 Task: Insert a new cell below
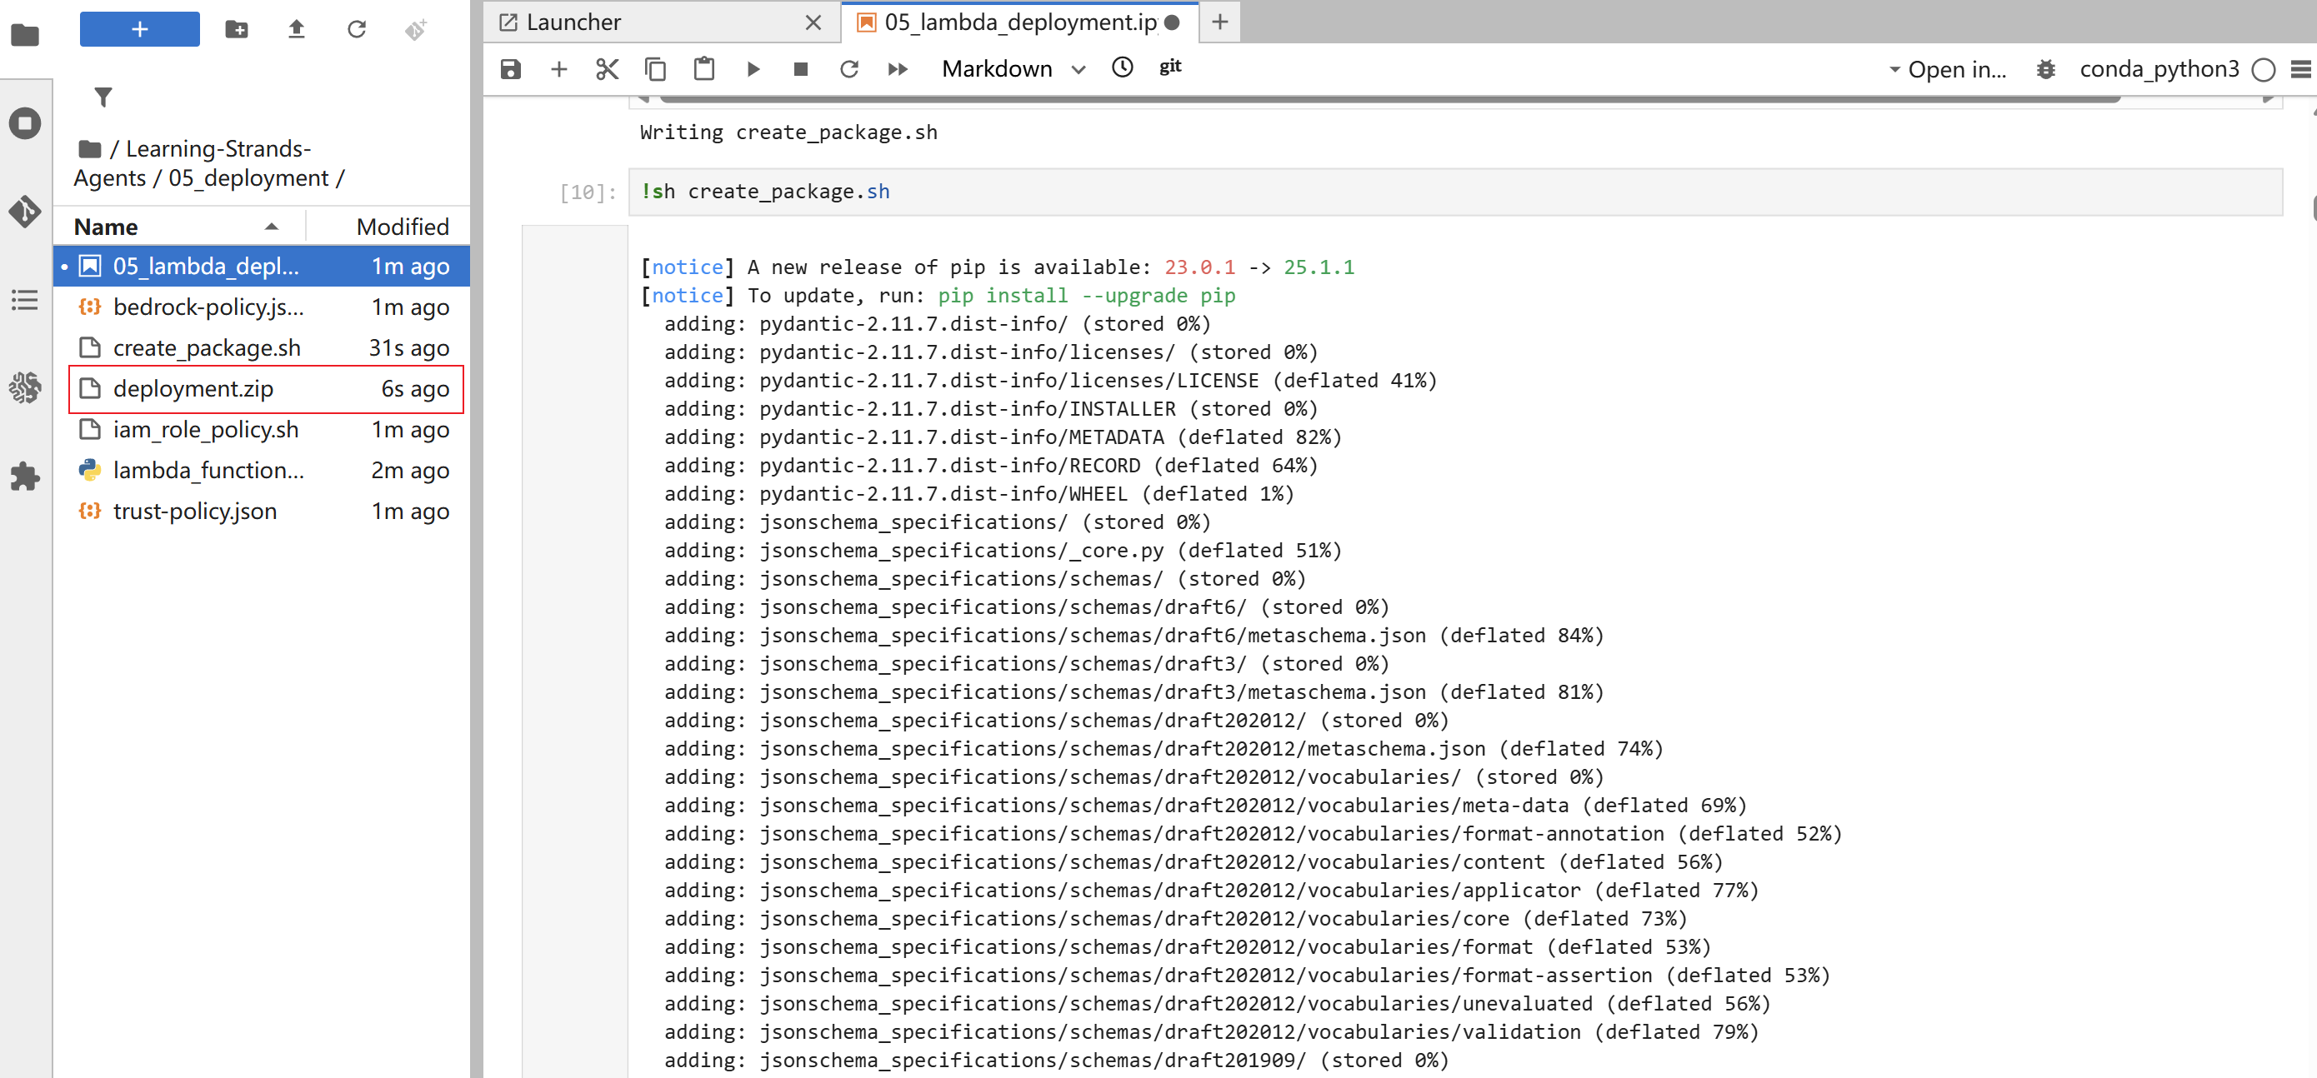point(558,68)
